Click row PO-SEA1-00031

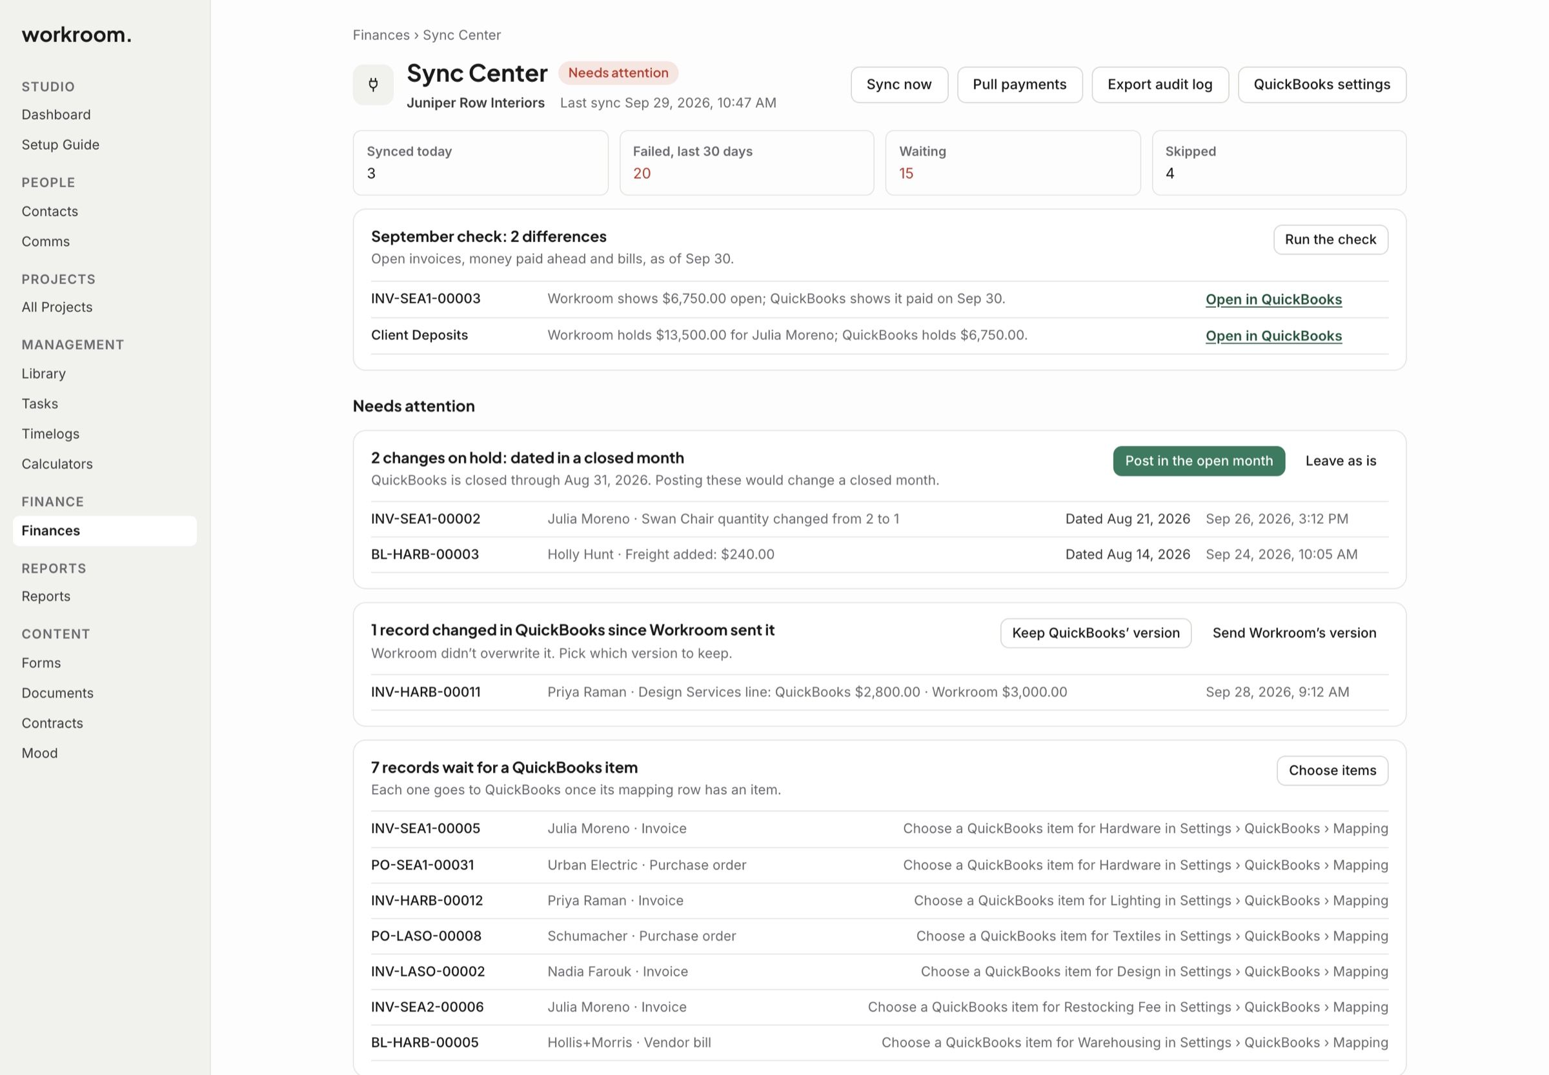(879, 865)
